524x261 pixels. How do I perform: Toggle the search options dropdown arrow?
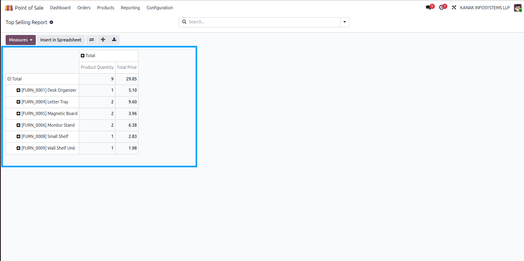tap(345, 22)
